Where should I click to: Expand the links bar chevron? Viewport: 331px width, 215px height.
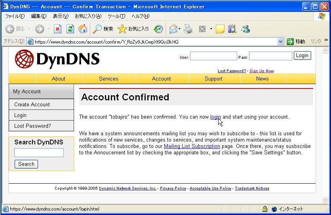pos(326,40)
